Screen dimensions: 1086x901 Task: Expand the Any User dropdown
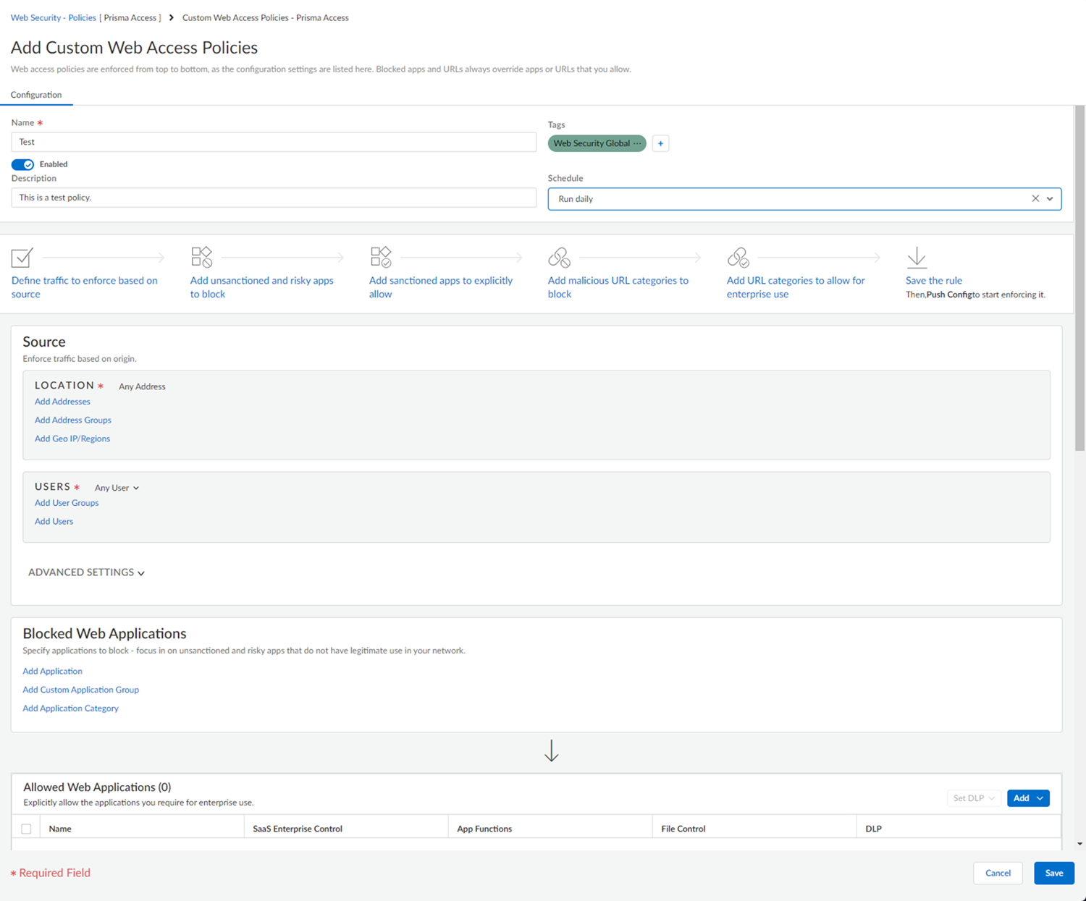click(117, 488)
